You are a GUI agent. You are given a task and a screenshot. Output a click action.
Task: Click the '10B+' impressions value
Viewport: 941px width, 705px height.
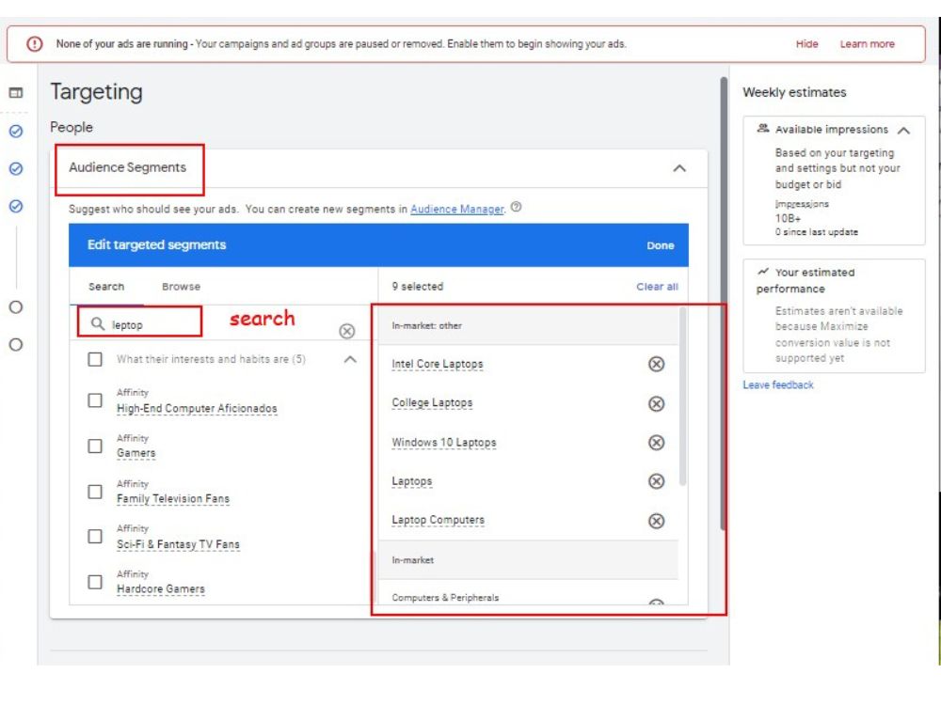pyautogui.click(x=788, y=218)
